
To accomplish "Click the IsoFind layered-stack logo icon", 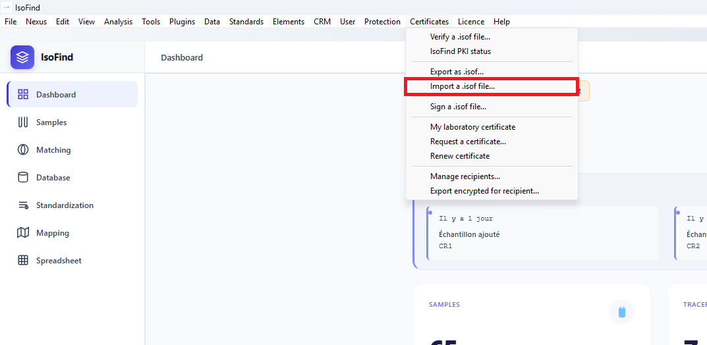I will pyautogui.click(x=22, y=57).
